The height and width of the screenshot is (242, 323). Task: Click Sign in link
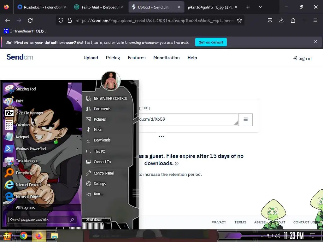point(302,58)
